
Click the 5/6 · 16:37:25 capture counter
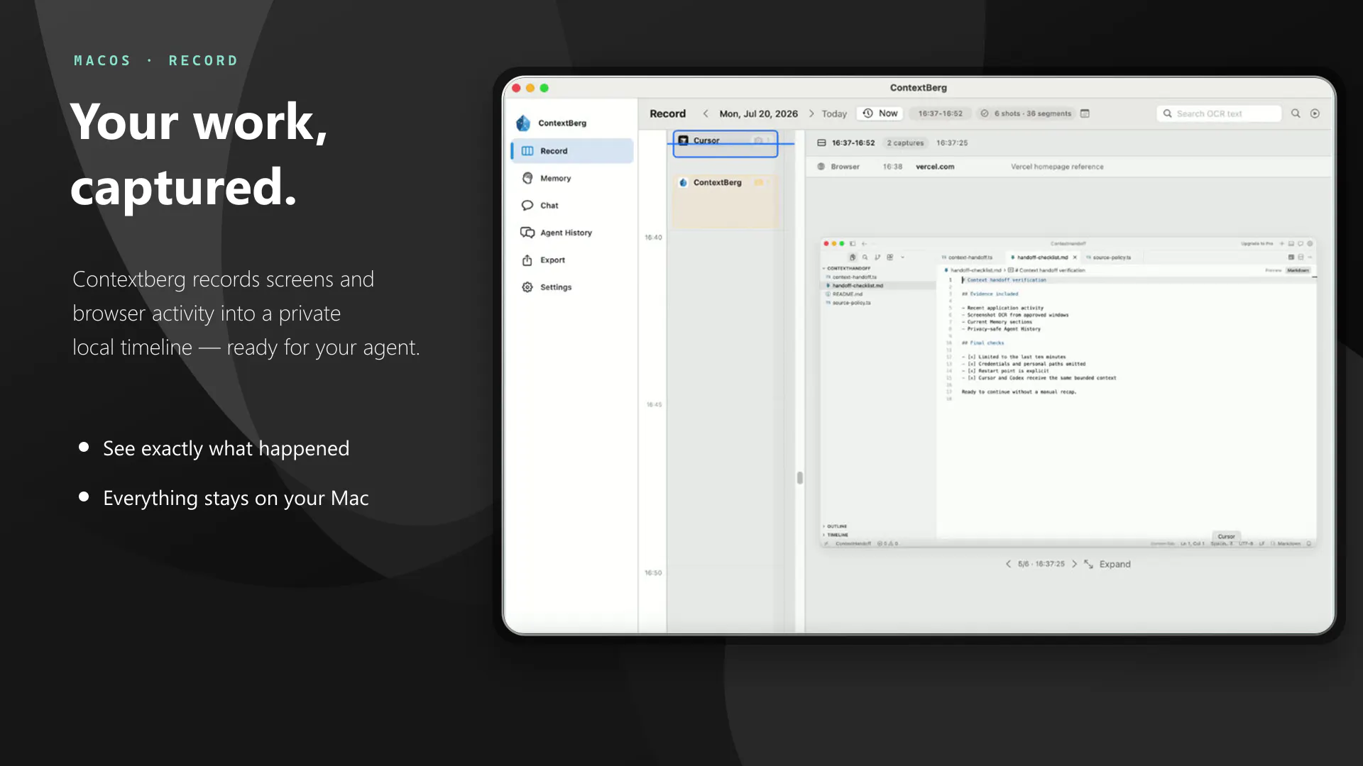coord(1041,565)
